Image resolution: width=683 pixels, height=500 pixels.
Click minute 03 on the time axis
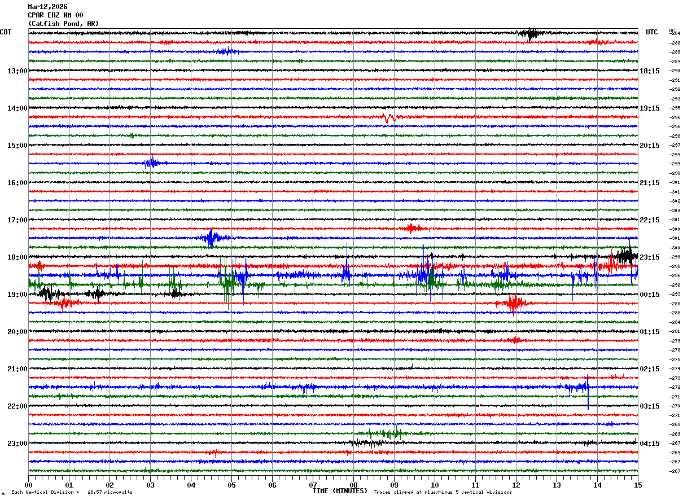[x=151, y=485]
